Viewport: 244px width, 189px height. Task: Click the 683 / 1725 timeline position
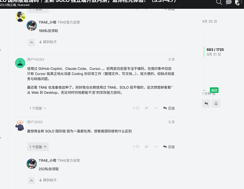(215, 50)
